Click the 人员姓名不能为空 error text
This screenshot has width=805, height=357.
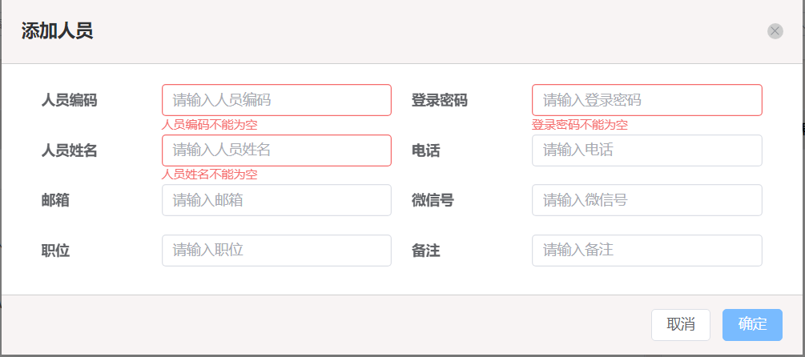[x=210, y=175]
